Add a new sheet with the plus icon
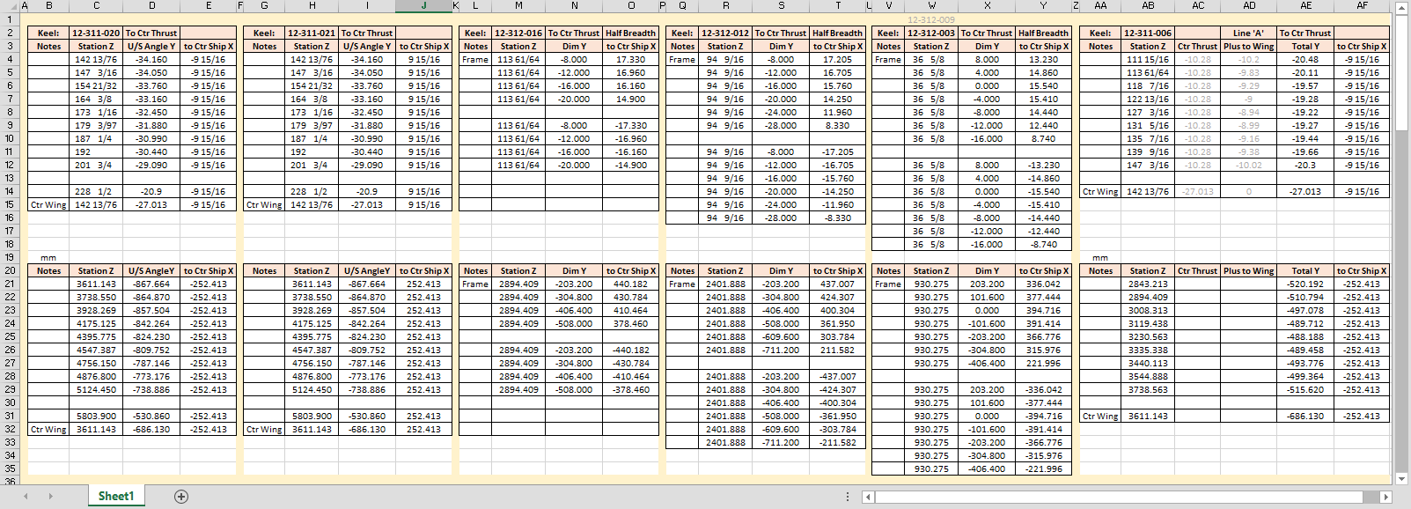This screenshot has height=509, width=1411. click(x=181, y=497)
